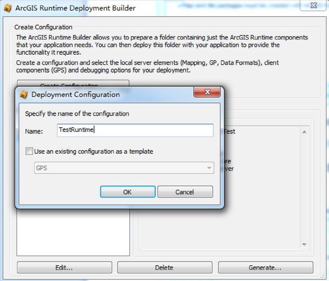Click the scrollbar up arrow in the details panel
The image size is (329, 281).
(304, 132)
